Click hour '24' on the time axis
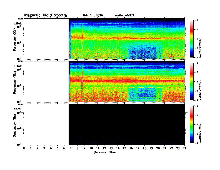The width and height of the screenshot is (220, 170). click(185, 148)
